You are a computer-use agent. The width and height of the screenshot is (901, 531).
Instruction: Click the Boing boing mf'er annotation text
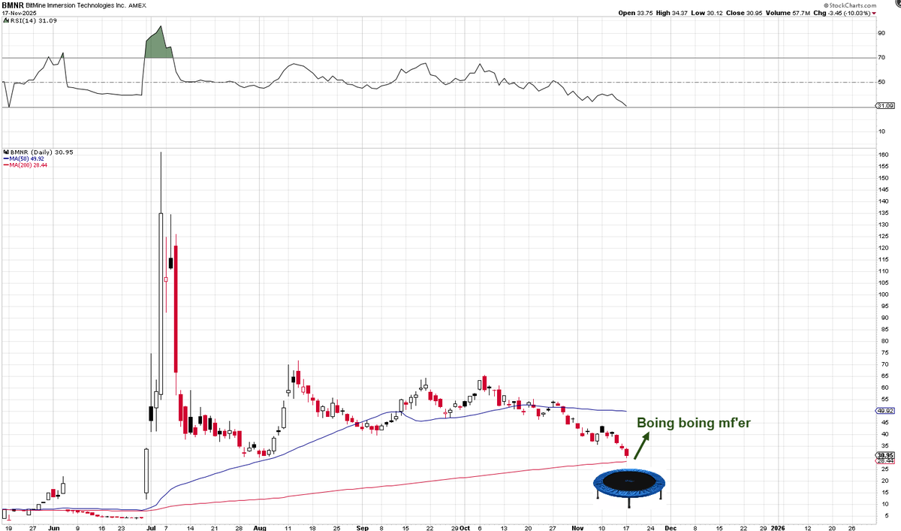pos(693,424)
